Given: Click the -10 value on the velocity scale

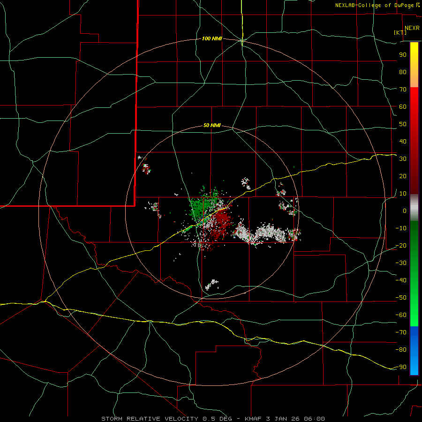Looking at the screenshot, I should click(401, 228).
